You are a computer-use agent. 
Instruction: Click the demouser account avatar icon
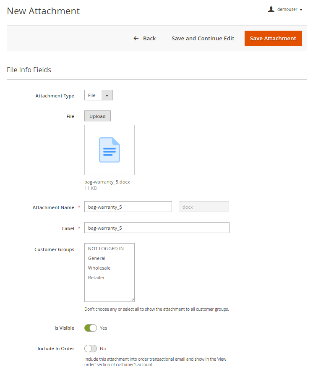click(x=271, y=9)
